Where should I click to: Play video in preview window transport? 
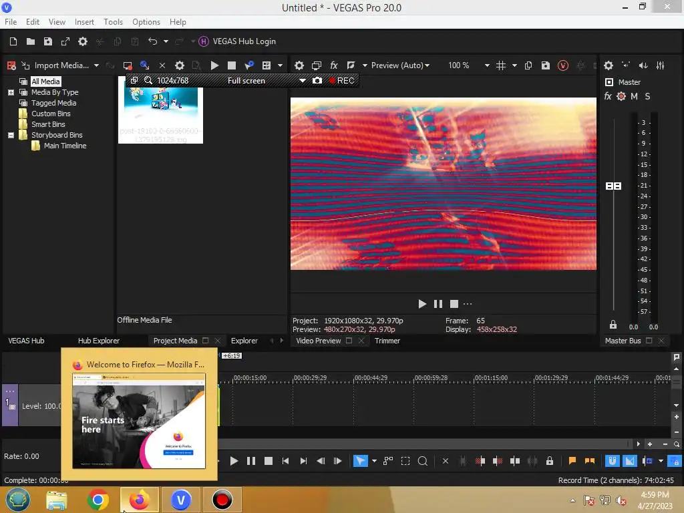422,304
